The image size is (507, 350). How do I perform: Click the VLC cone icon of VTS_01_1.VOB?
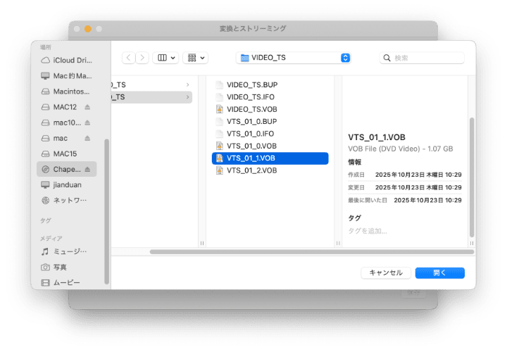[x=220, y=158]
